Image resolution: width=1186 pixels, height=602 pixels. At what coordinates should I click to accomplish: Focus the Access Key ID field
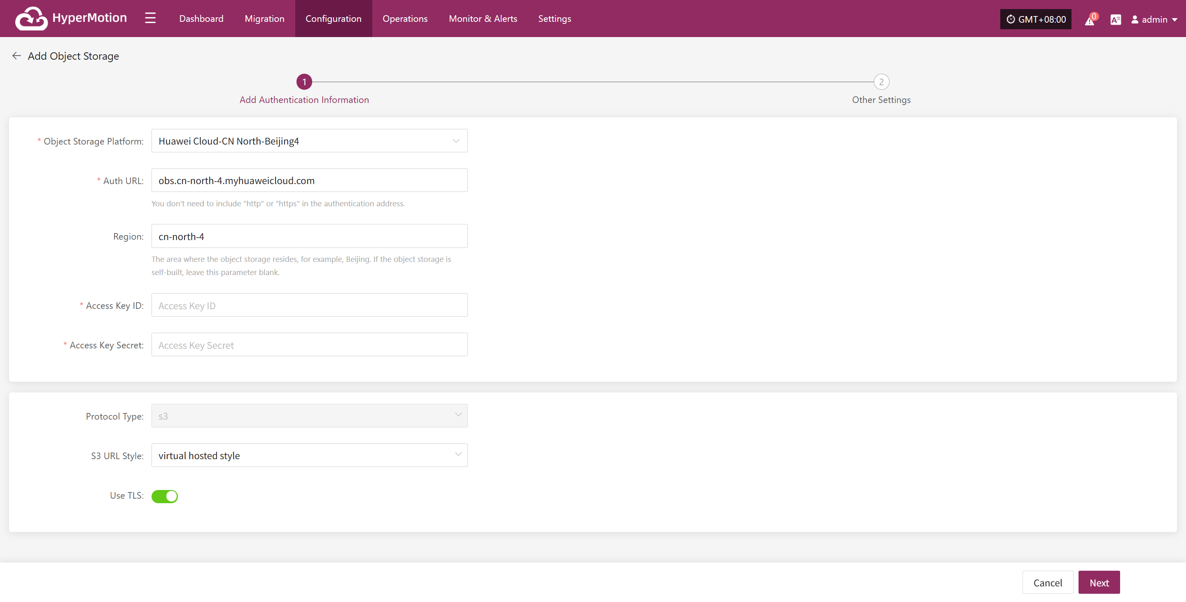click(x=309, y=305)
